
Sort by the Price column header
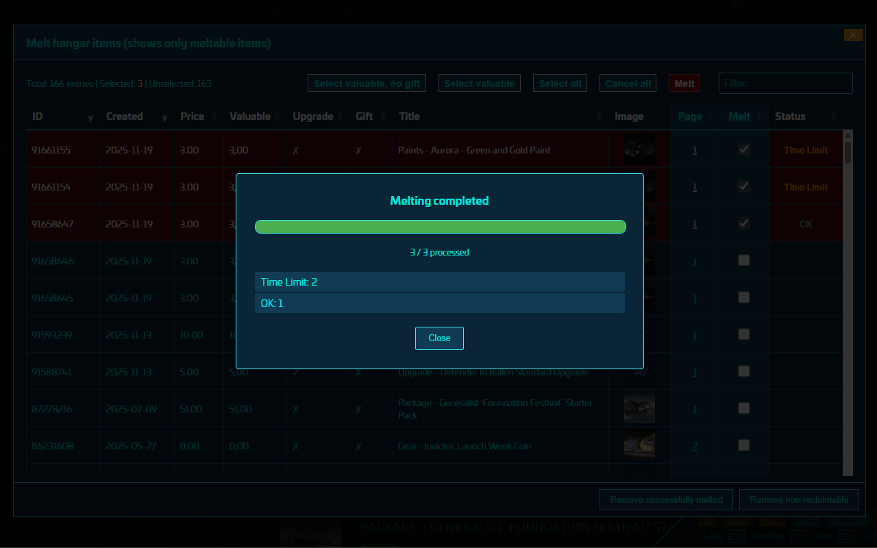click(199, 116)
